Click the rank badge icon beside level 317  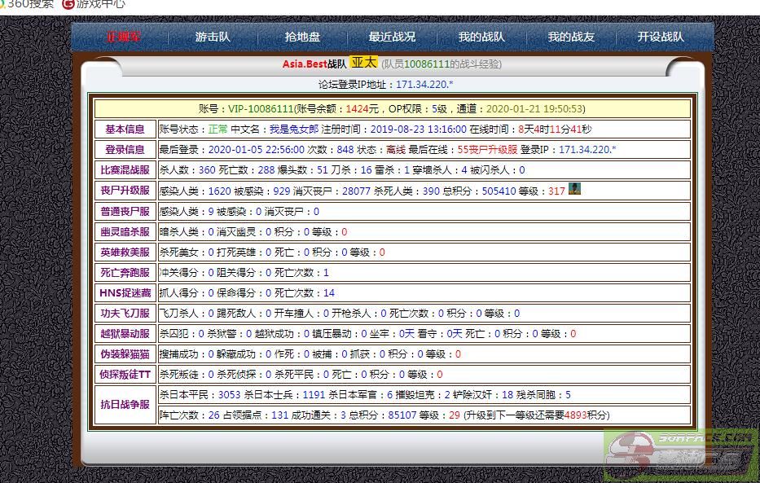(574, 190)
